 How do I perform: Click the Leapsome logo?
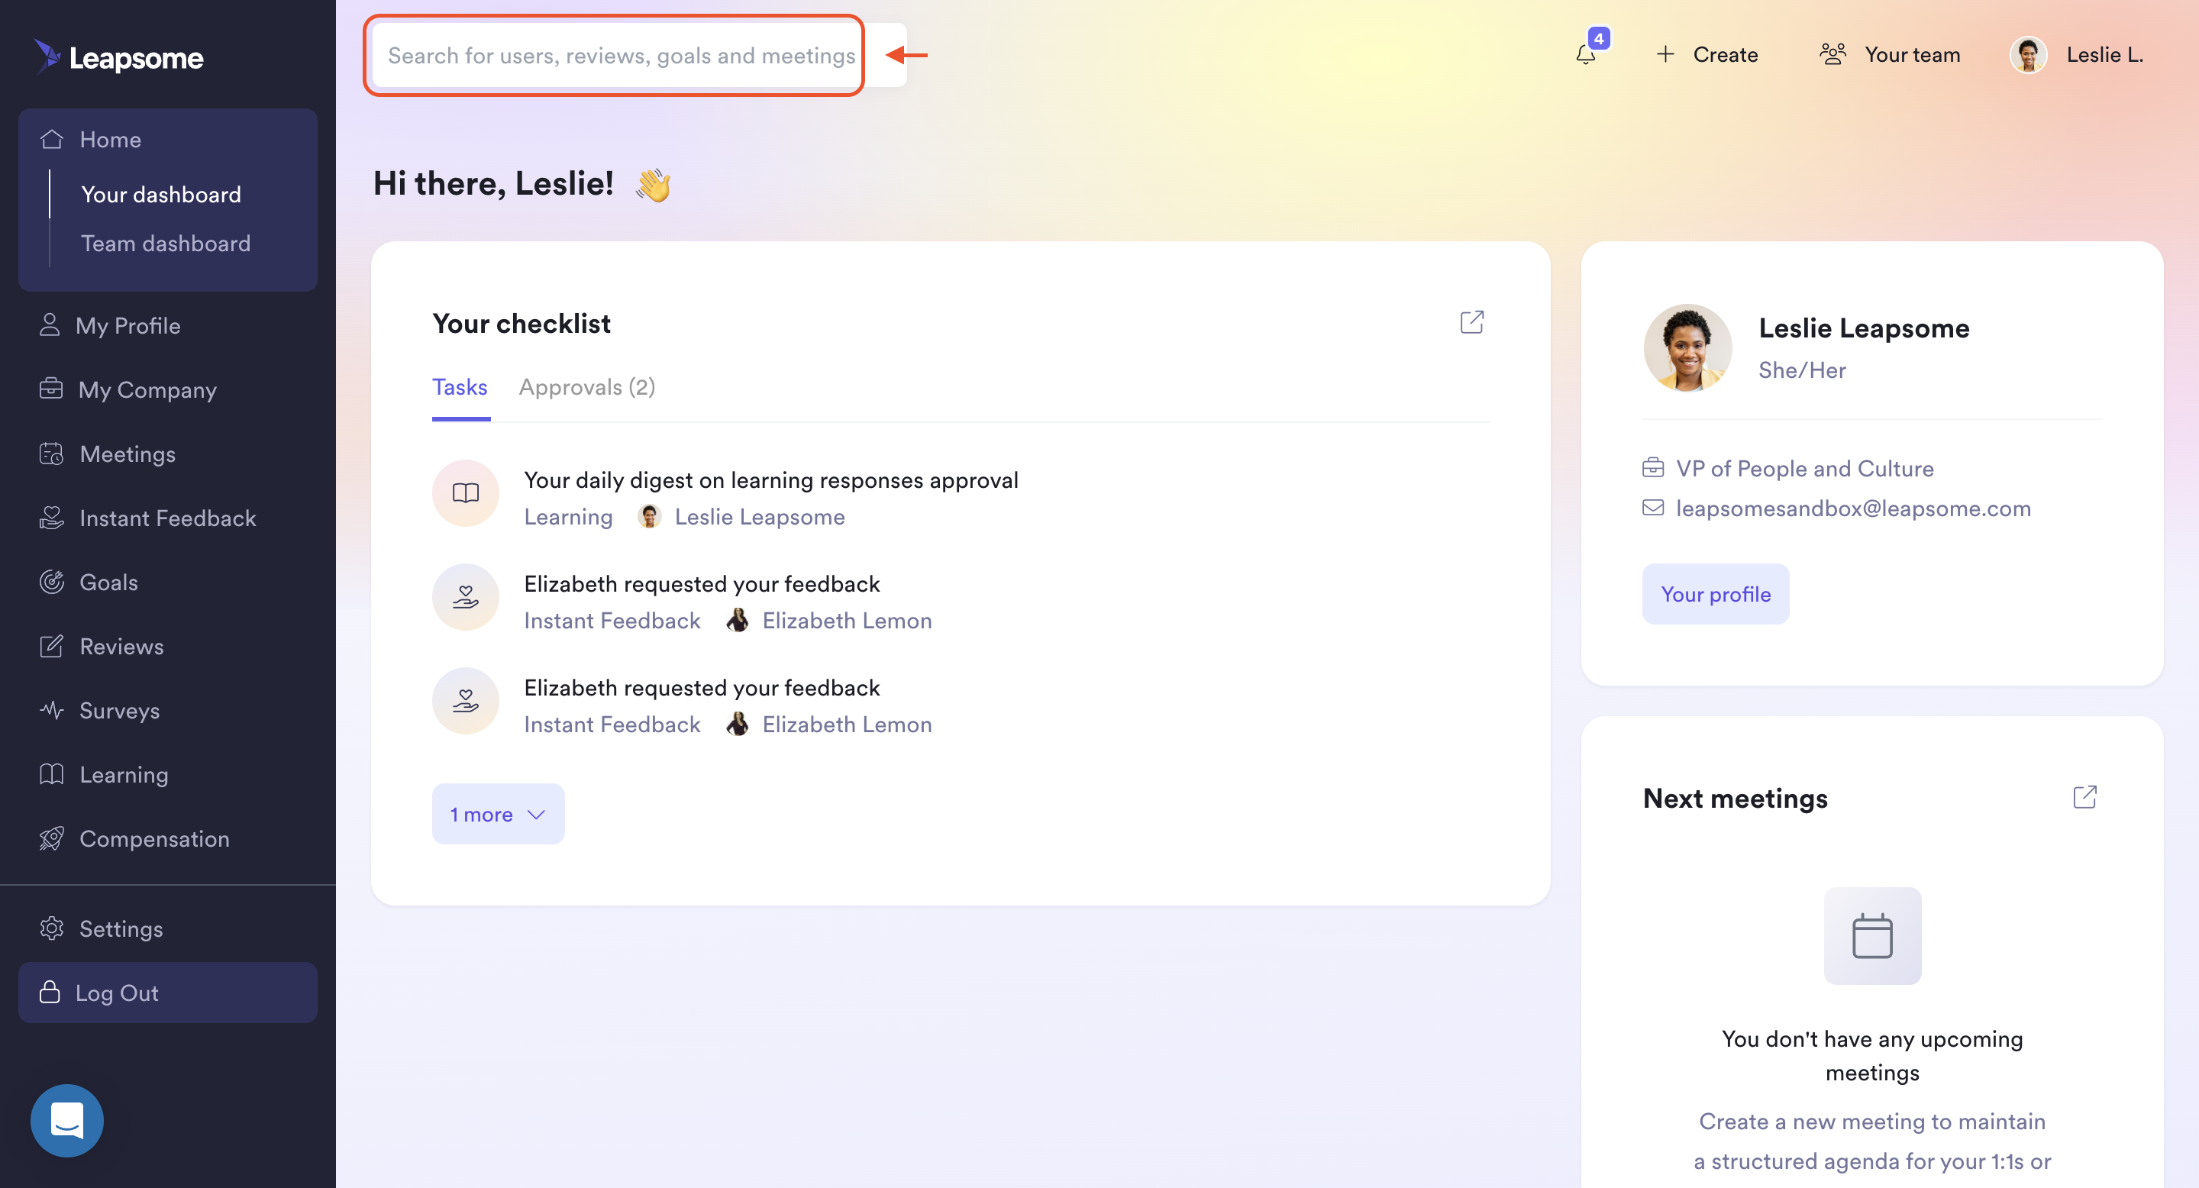pyautogui.click(x=120, y=56)
